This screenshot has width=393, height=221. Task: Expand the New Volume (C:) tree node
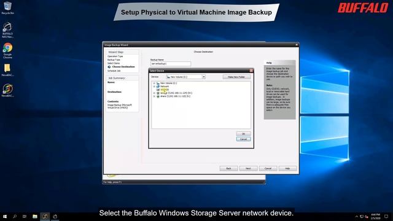pyautogui.click(x=154, y=83)
